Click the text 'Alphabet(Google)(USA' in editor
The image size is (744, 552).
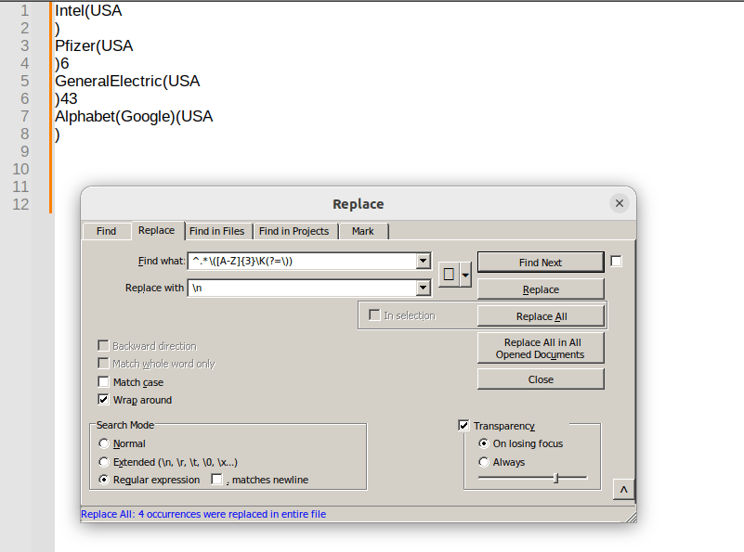point(134,117)
